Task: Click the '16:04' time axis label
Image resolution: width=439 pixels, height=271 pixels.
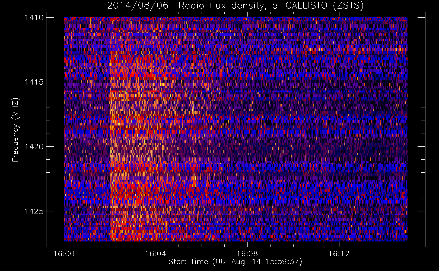Action: click(x=156, y=254)
